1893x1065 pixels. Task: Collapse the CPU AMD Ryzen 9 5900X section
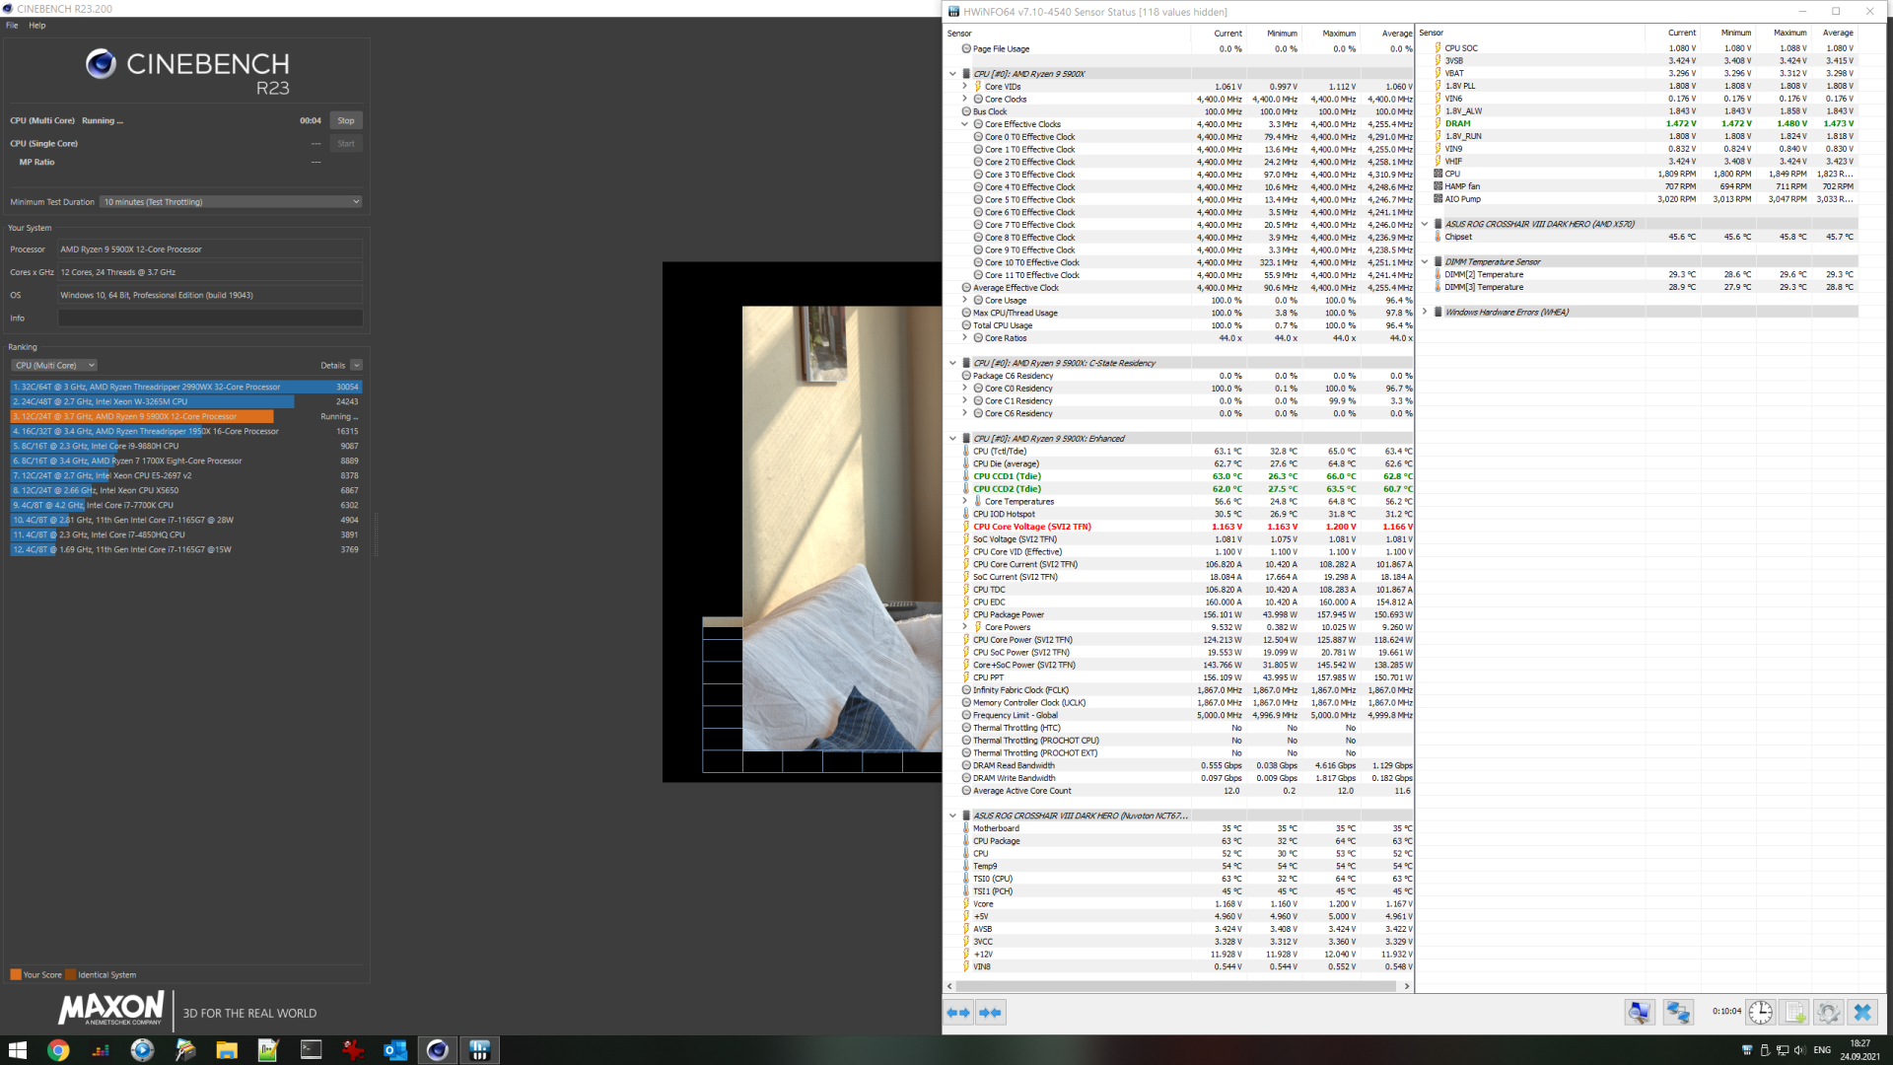[952, 74]
